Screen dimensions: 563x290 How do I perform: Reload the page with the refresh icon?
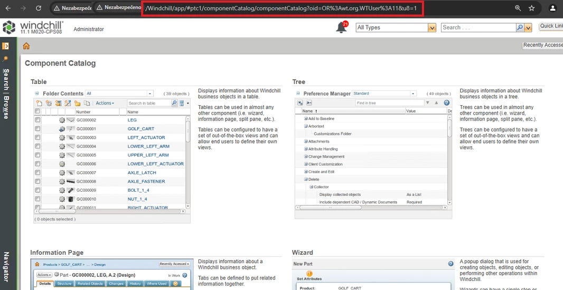pyautogui.click(x=39, y=8)
